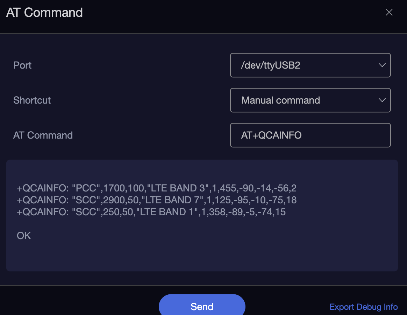Click the SCC LTE BAND 7 response line
407x315 pixels.
(157, 200)
